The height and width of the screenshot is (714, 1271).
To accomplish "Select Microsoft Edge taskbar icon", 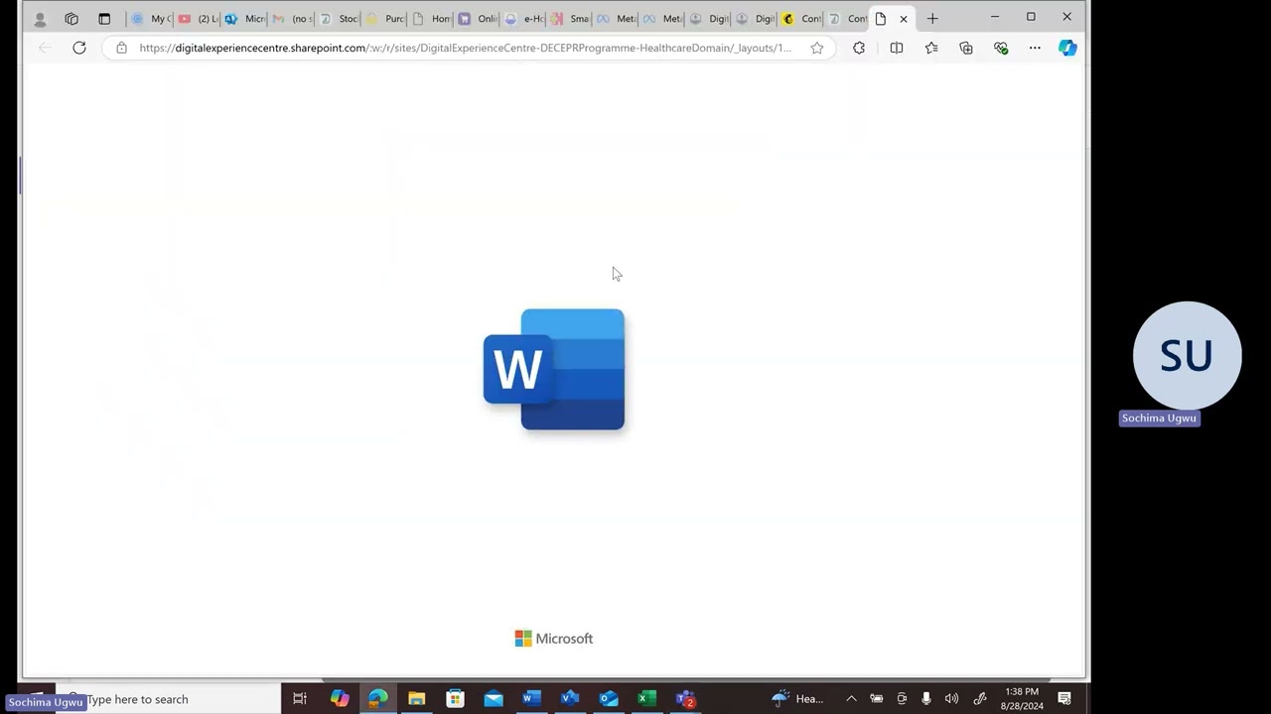I will point(378,699).
